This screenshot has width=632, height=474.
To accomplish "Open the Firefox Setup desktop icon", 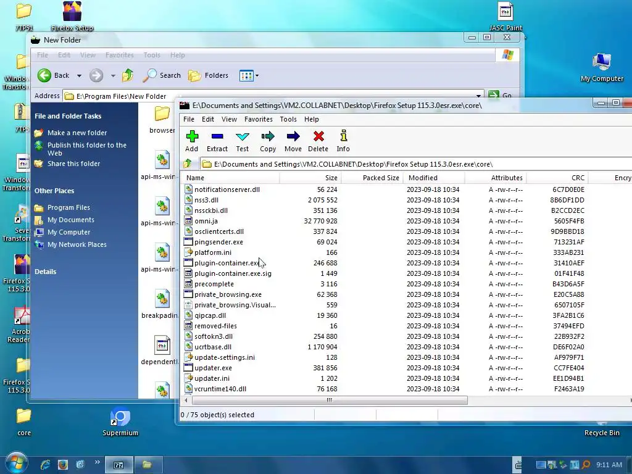I will point(72,17).
